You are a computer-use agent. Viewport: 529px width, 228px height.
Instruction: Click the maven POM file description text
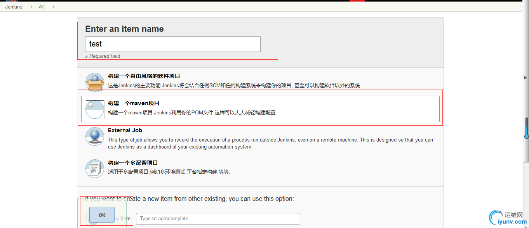192,113
